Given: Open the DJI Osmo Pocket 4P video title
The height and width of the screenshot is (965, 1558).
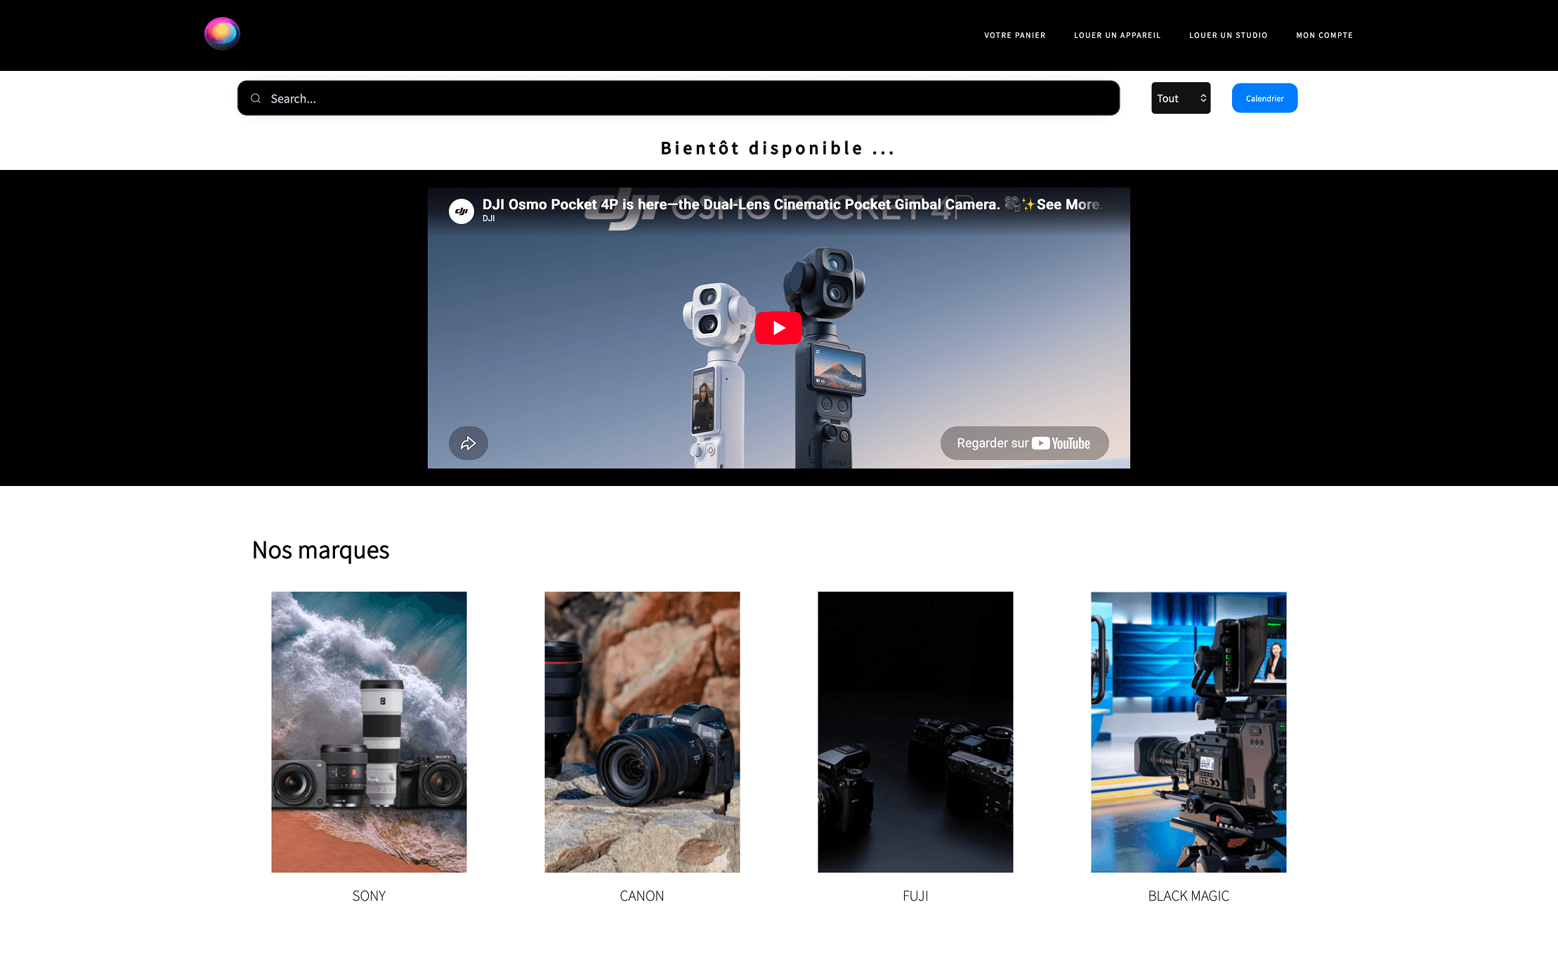Looking at the screenshot, I should coord(792,204).
